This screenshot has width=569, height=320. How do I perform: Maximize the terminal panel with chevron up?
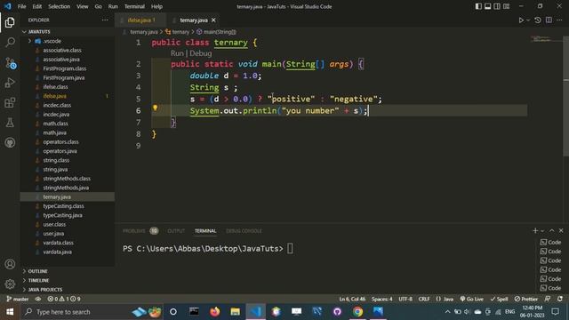(551, 230)
